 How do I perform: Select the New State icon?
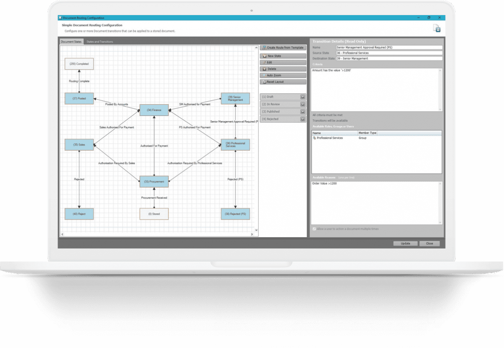coord(265,55)
